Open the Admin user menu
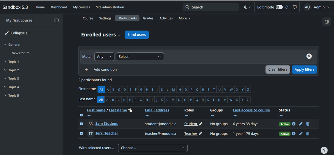Viewport: 334px width, 155px height. (322, 7)
